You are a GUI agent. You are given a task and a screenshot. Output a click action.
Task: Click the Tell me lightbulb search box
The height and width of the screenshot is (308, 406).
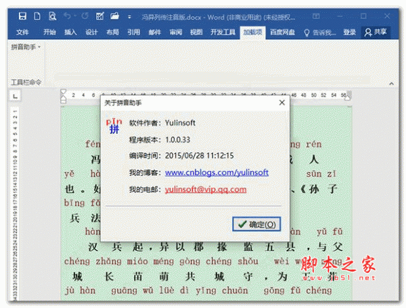click(320, 32)
